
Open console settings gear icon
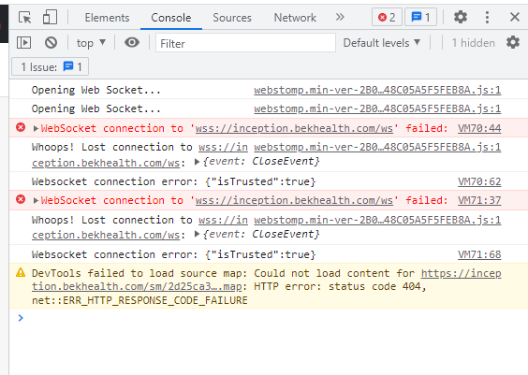513,42
